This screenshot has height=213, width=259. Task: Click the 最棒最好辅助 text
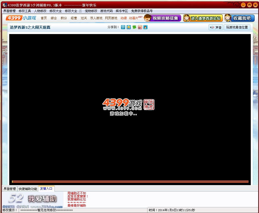tap(77, 205)
